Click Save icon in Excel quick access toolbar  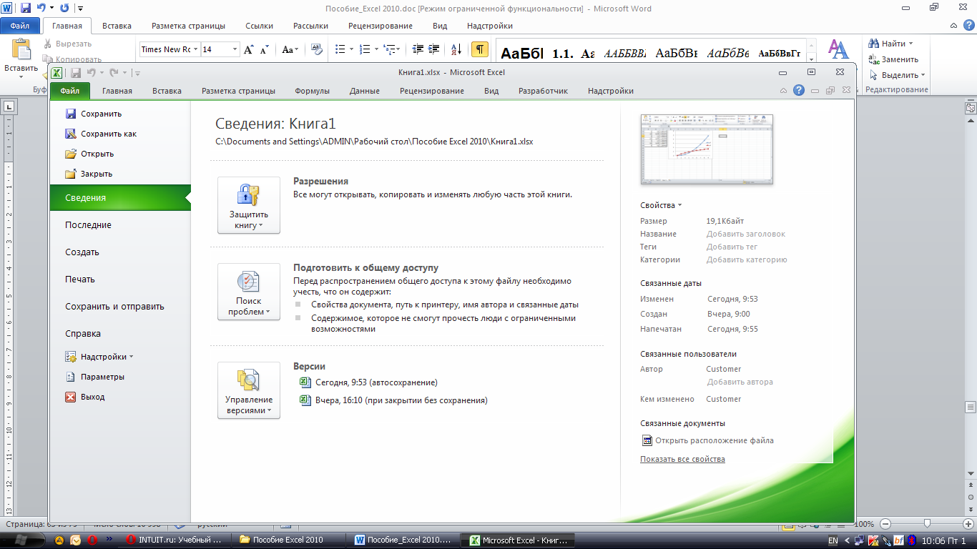(x=75, y=72)
